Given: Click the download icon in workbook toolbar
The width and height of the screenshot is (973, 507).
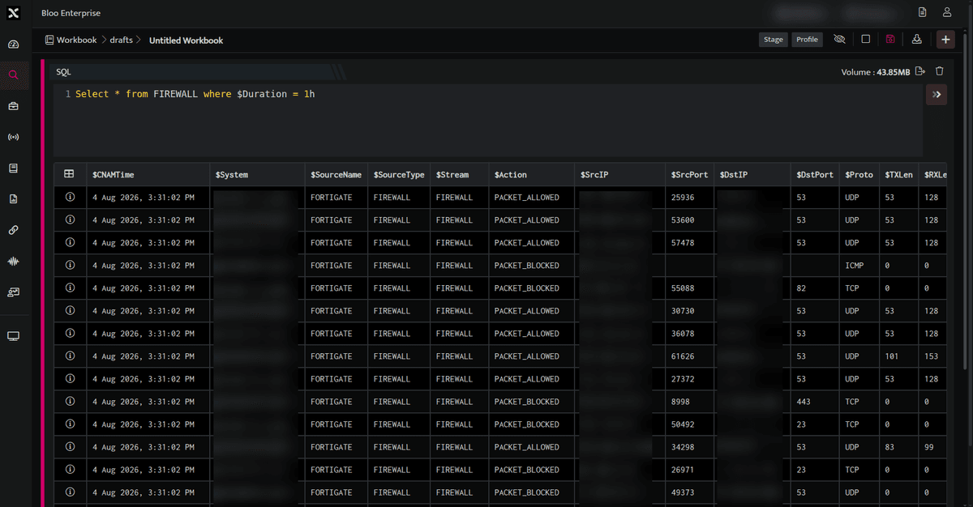Looking at the screenshot, I should 917,39.
